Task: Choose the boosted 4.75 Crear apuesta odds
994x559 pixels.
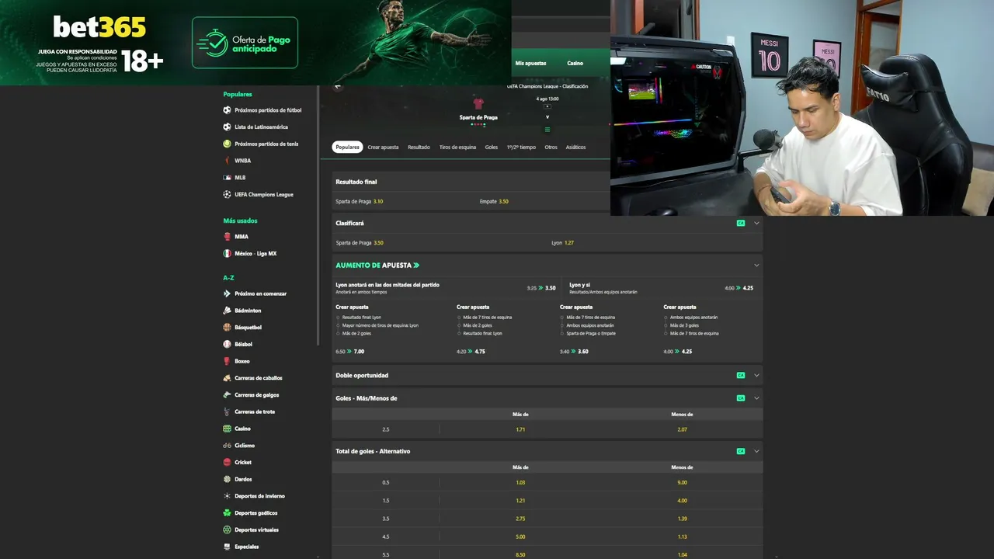Action: click(x=480, y=352)
